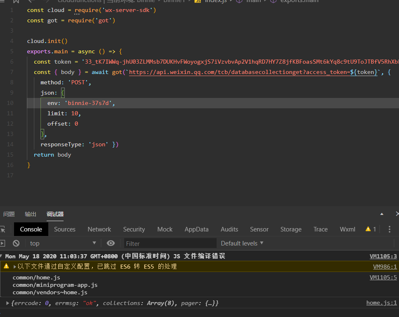Focus the console Filter input
The image size is (399, 317).
(x=170, y=243)
